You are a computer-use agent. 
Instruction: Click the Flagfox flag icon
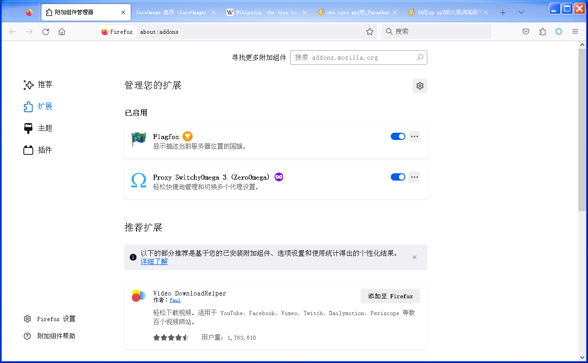point(139,140)
